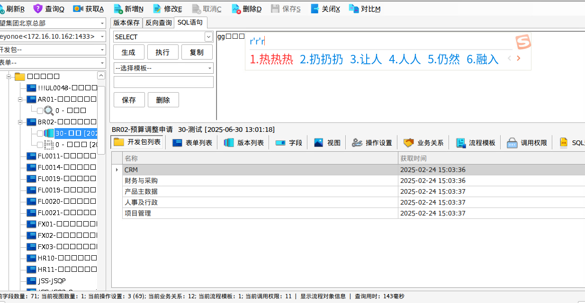The height and width of the screenshot is (303, 585).
Task: Collapse the BR02 tree node
Action: pos(20,122)
